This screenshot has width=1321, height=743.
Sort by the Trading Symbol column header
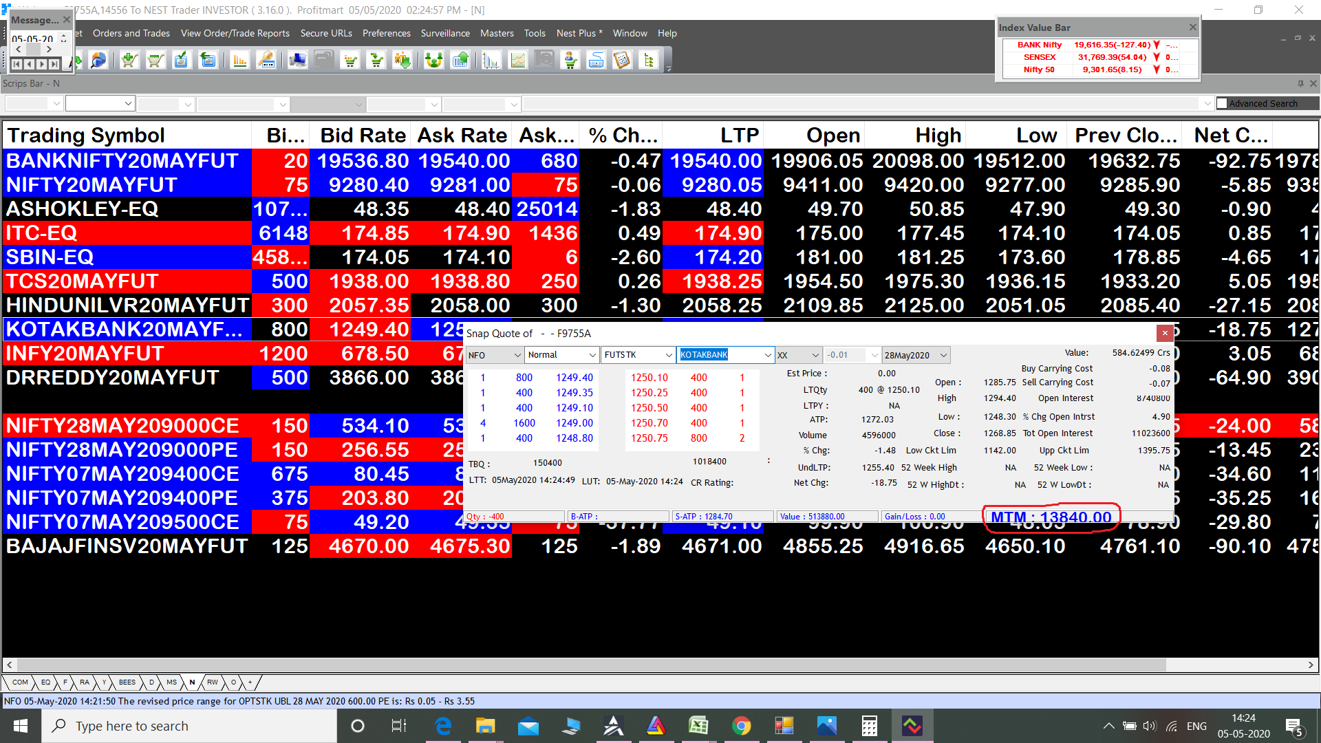click(127, 136)
